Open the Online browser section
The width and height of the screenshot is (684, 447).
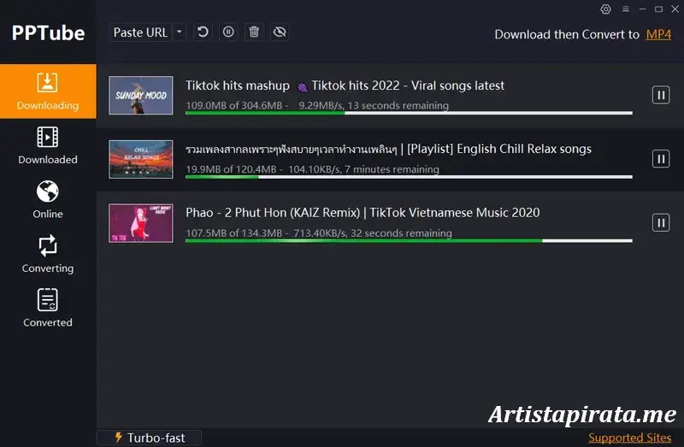click(x=48, y=200)
